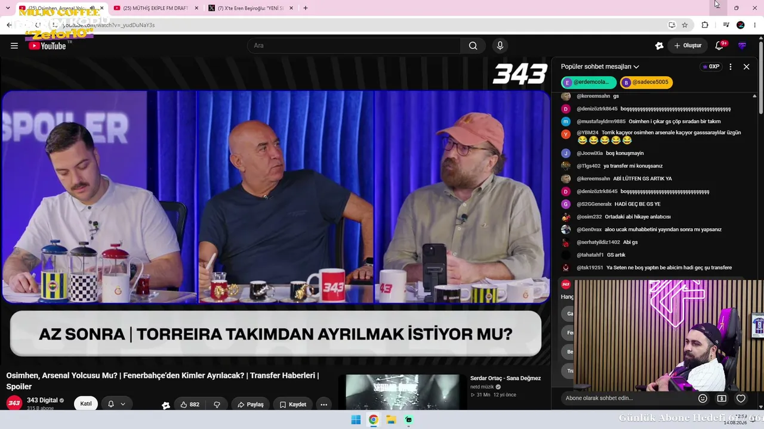This screenshot has width=764, height=429.
Task: Open Chrome from the taskbar
Action: pyautogui.click(x=373, y=419)
